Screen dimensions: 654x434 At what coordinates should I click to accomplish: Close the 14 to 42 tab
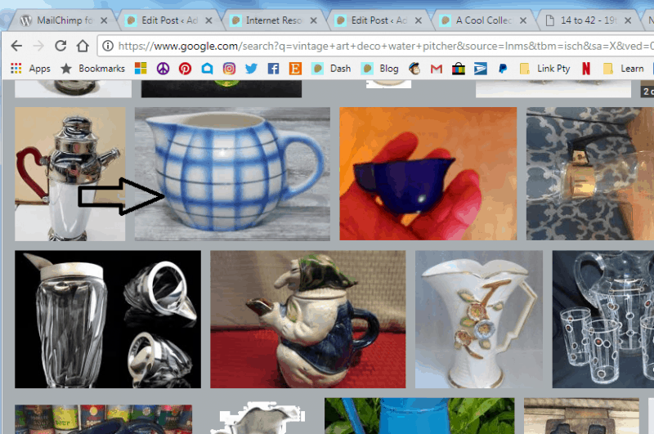coord(628,20)
